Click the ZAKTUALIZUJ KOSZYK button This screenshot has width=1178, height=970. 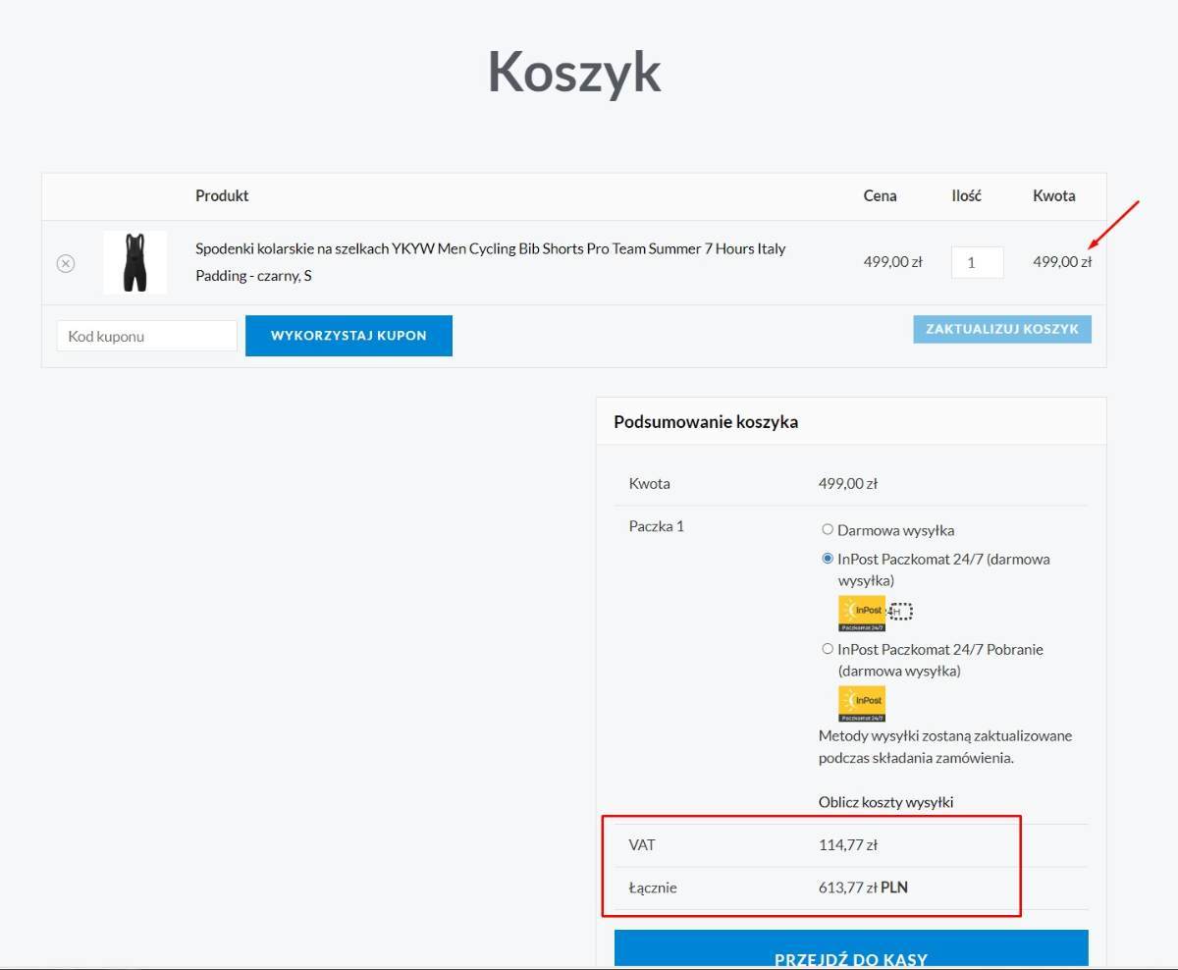pos(1001,329)
